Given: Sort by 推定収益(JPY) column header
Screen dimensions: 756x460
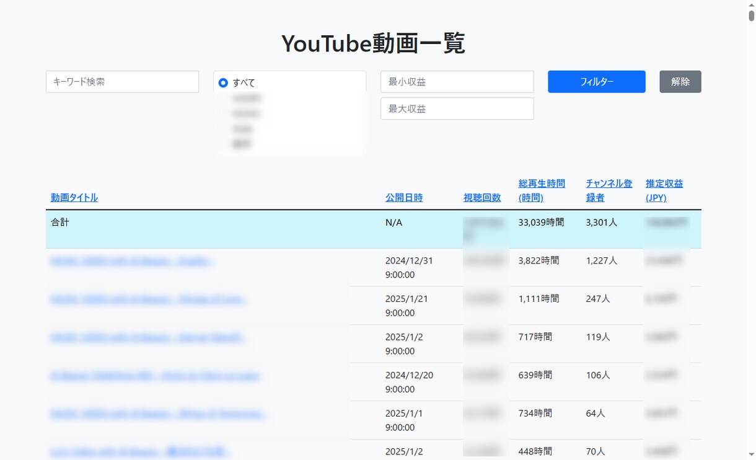Looking at the screenshot, I should 664,190.
